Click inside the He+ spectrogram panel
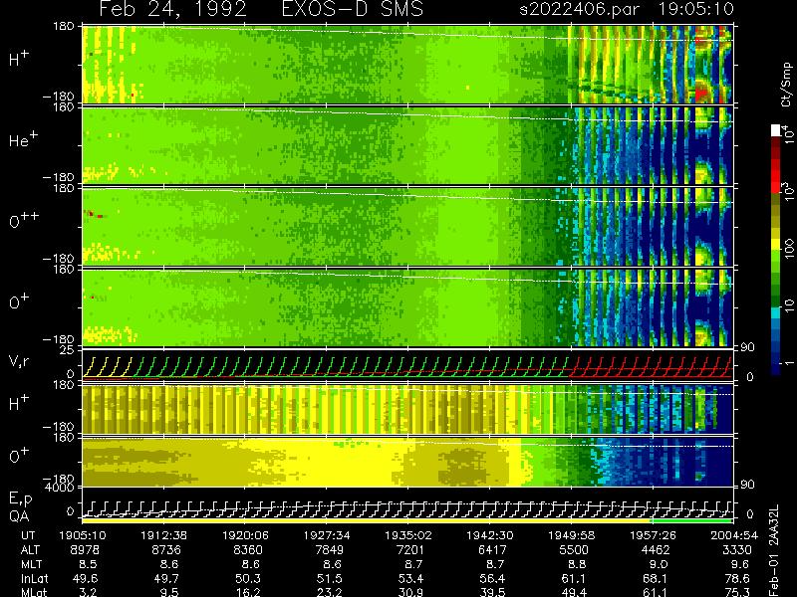This screenshot has height=597, width=797. (408, 145)
